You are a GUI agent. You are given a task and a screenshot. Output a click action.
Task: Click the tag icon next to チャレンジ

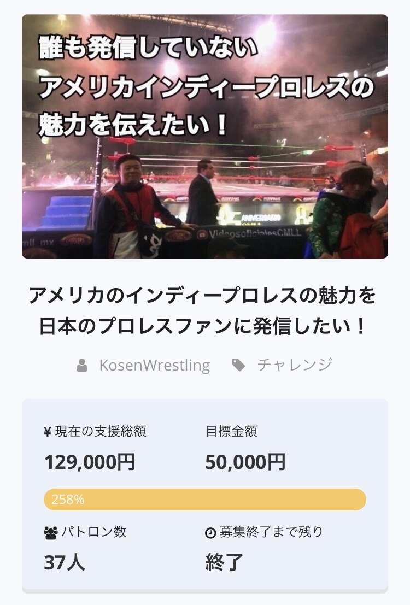coord(238,365)
